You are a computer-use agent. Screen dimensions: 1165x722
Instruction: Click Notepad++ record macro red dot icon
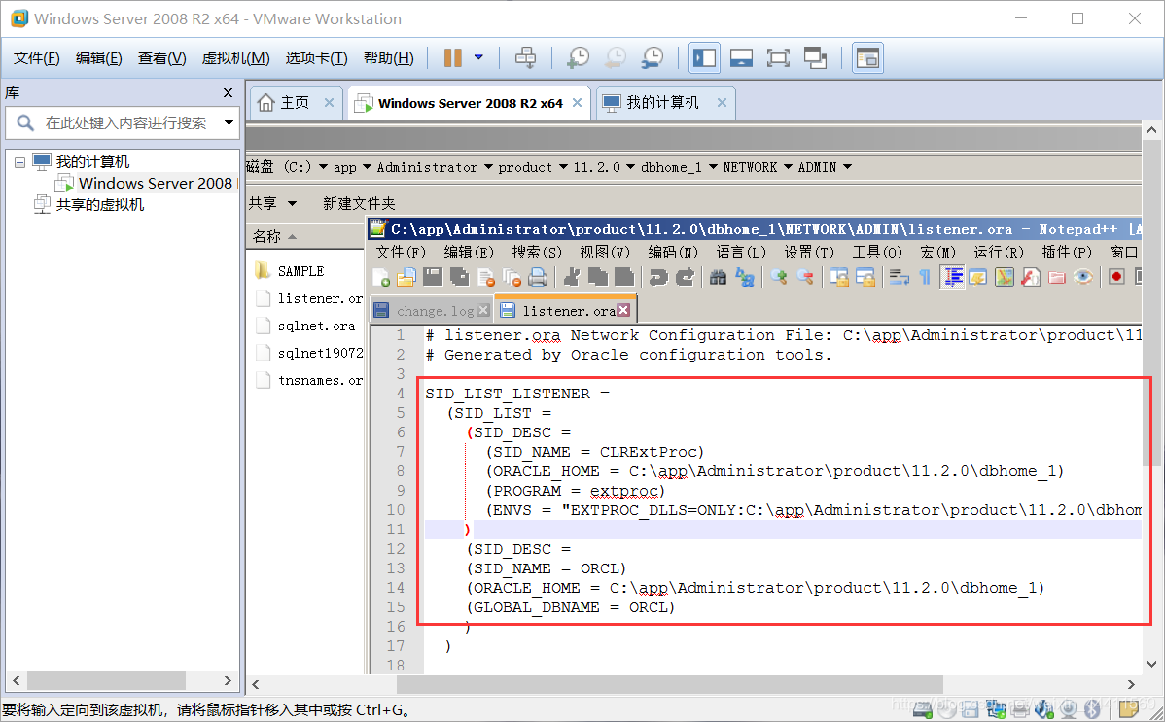[x=1116, y=277]
